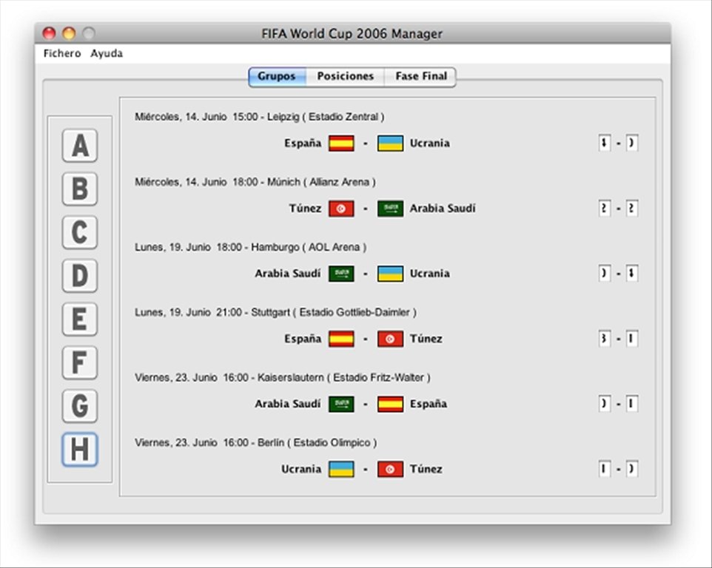Edit Ucrania score in Arabia Saudí - Ucrania match

pos(632,274)
